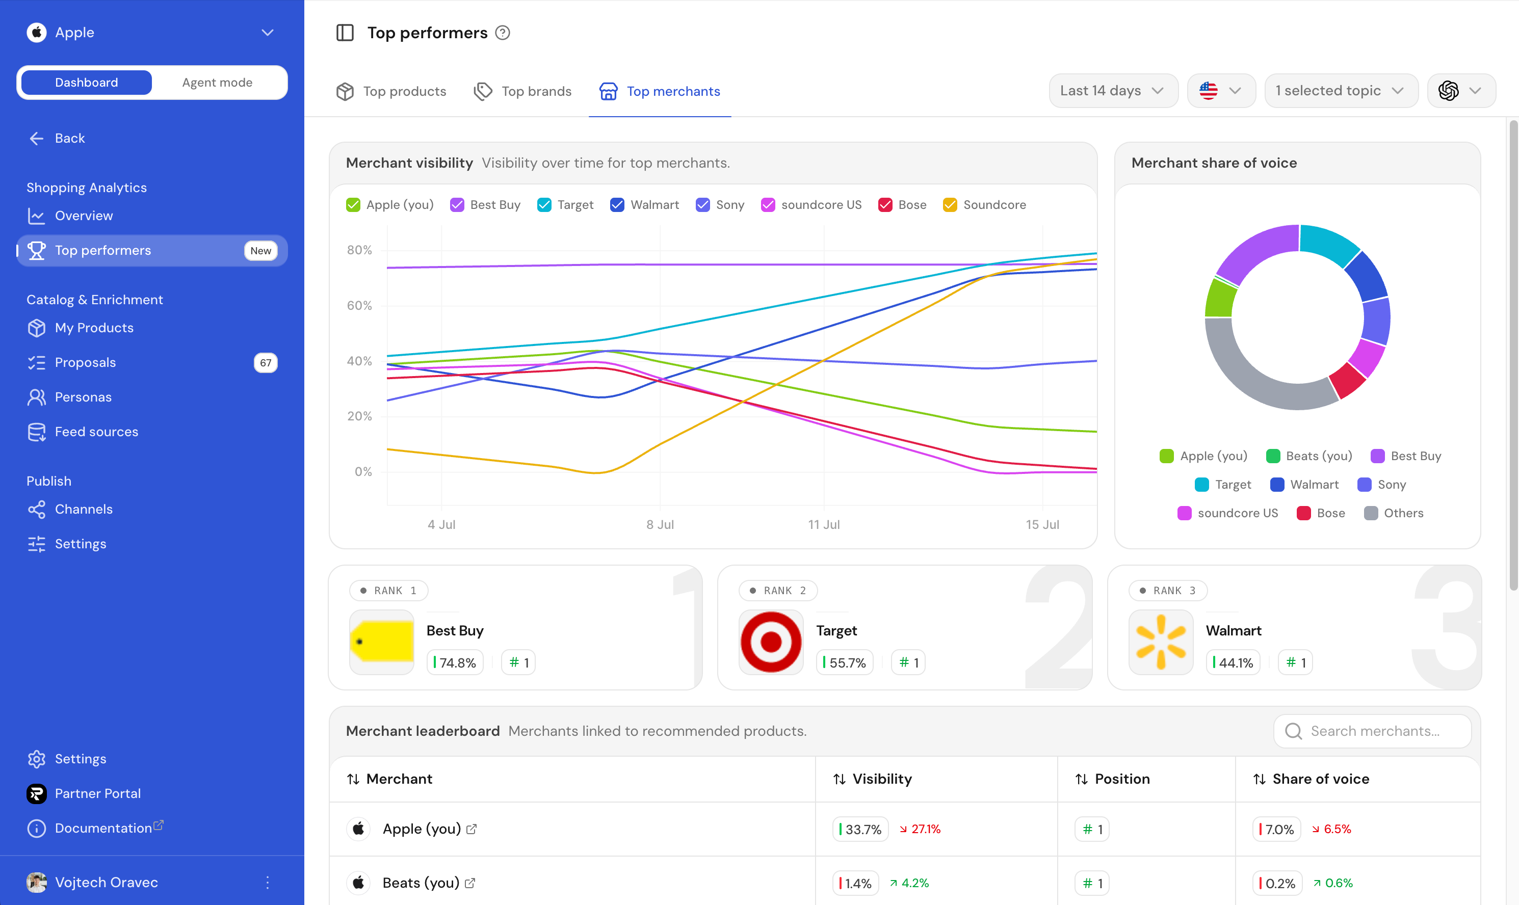Viewport: 1519px width, 905px height.
Task: Open the Partner Portal icon
Action: click(x=37, y=793)
